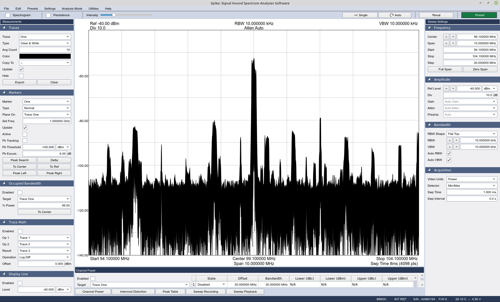Adjust the Intensity slider
The image size is (500, 302).
click(x=113, y=15)
